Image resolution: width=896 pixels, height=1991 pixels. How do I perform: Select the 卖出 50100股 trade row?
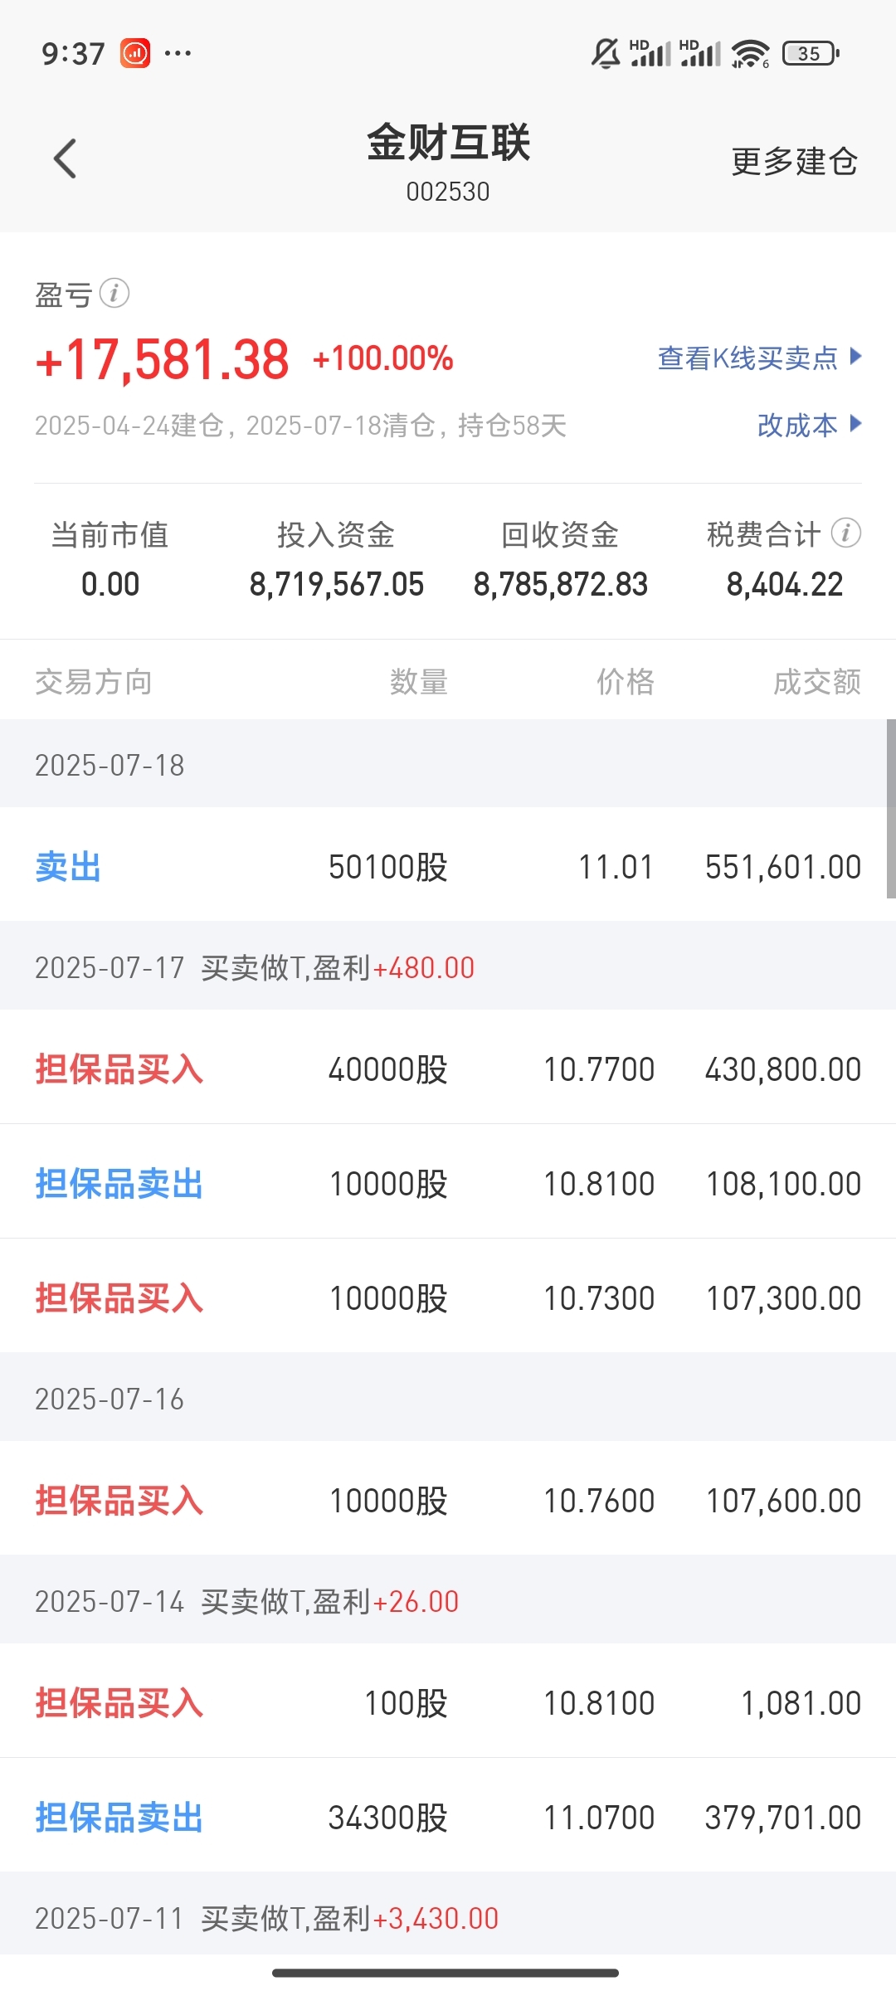[x=448, y=866]
